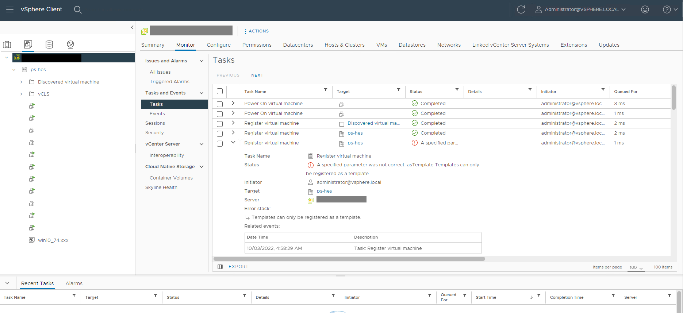Change items per page dropdown
Viewport: 683px width, 313px height.
pos(636,267)
